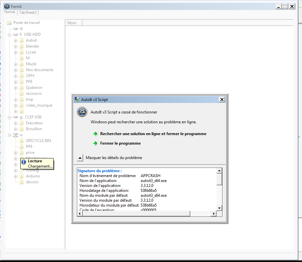Expand the Autoit folder node
Viewport: 302px width, 262px height.
(16, 41)
